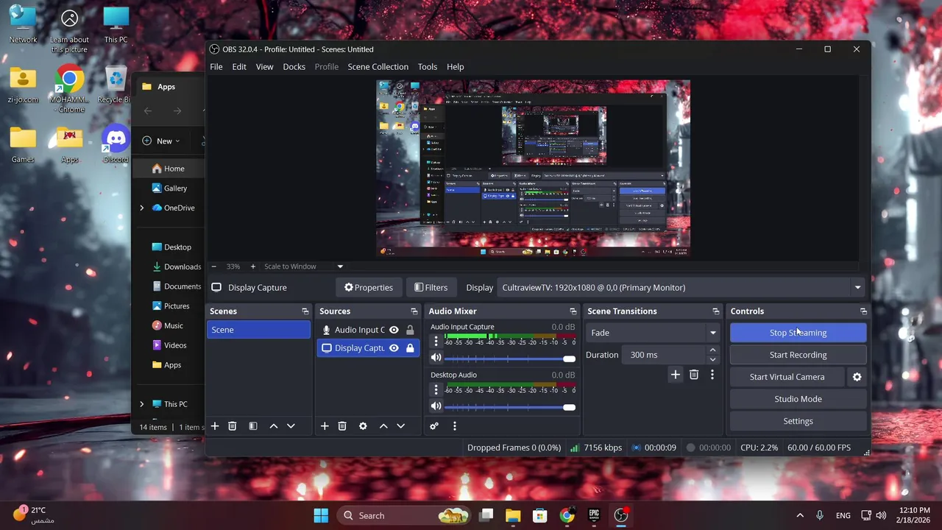Pop out the Audio Mixer dock
Image resolution: width=942 pixels, height=530 pixels.
[573, 311]
